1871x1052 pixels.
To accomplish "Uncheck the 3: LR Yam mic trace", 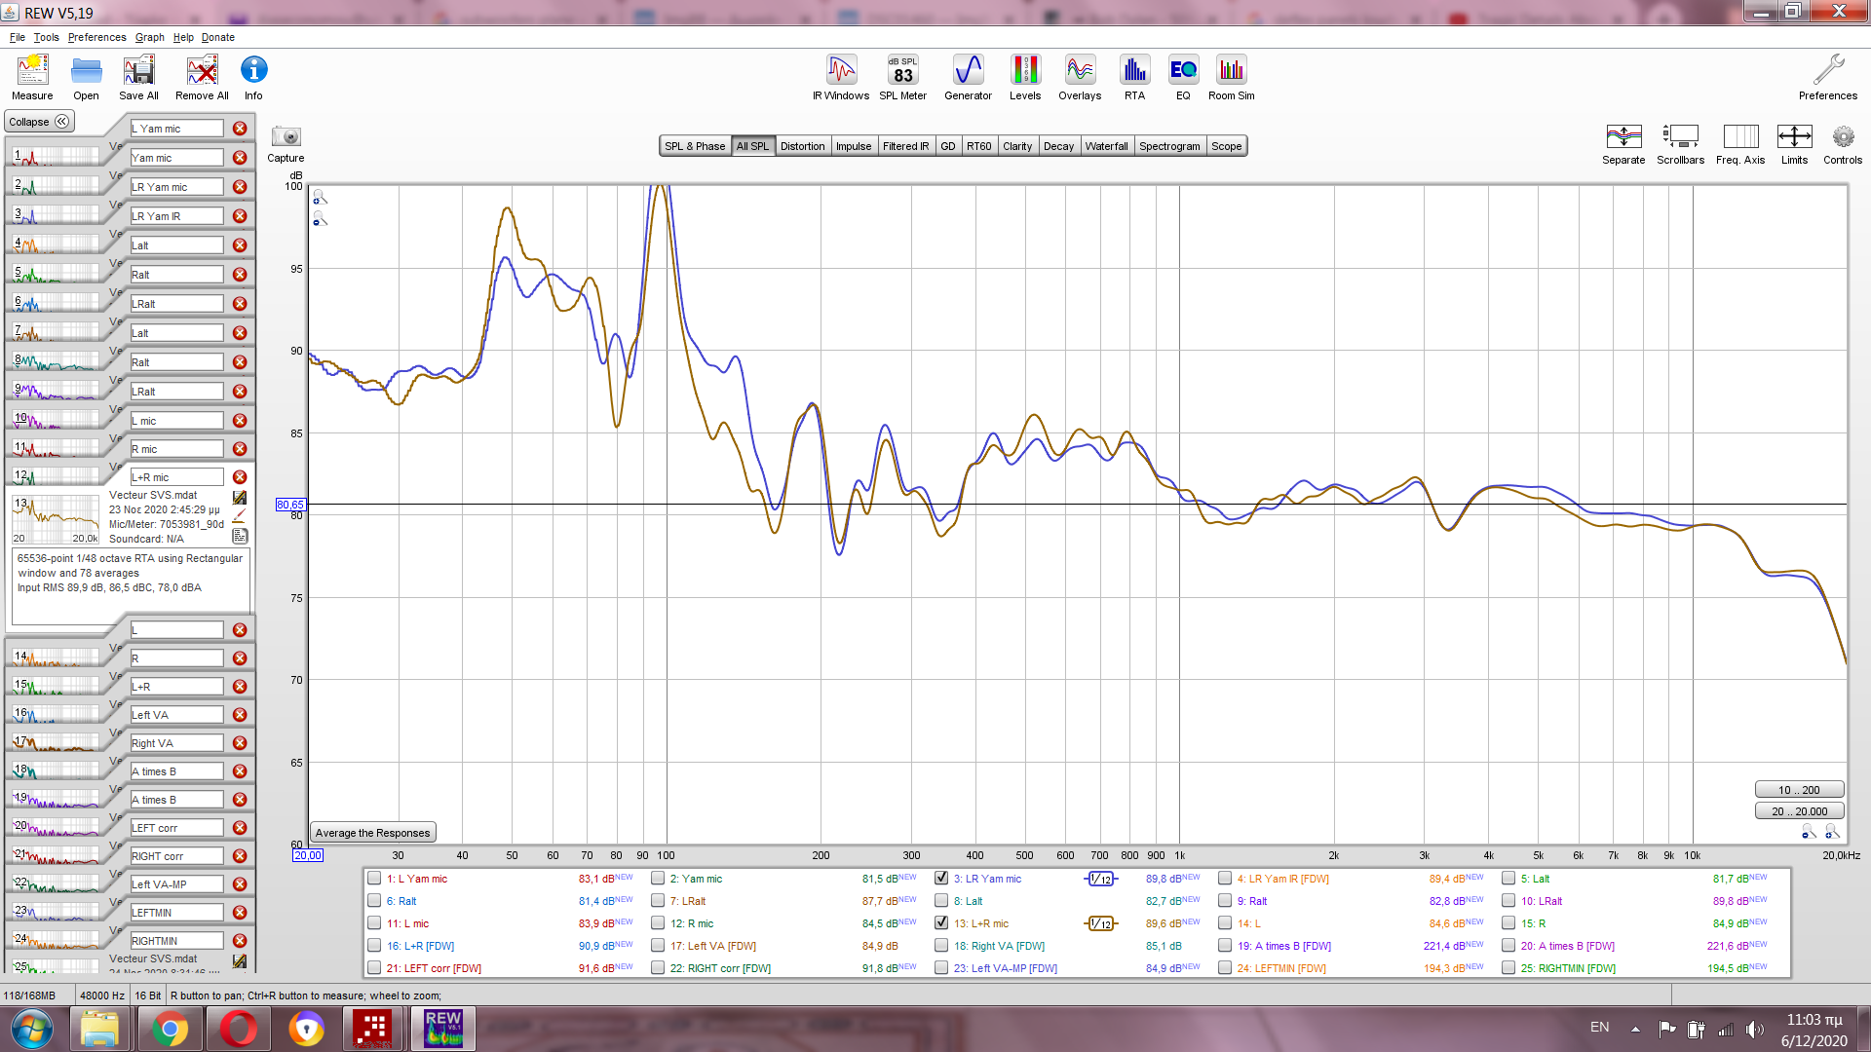I will pos(941,878).
